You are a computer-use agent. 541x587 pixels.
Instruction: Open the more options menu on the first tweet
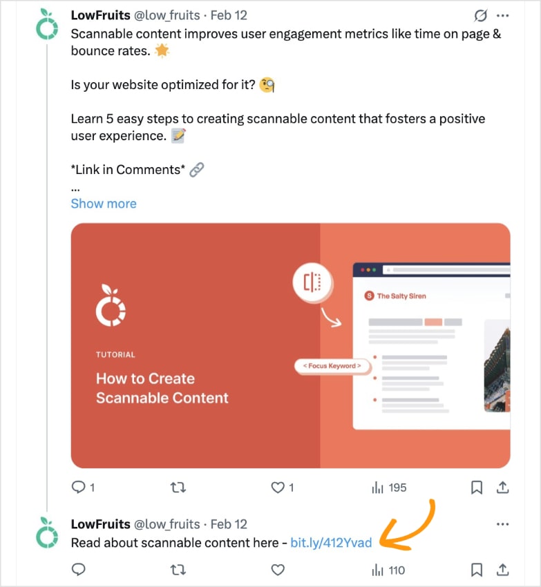pyautogui.click(x=502, y=15)
